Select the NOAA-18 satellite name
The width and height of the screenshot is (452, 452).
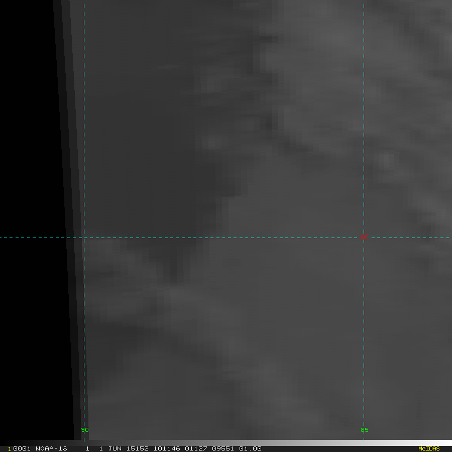[x=51, y=448]
